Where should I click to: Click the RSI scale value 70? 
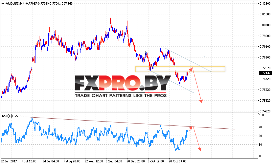(260, 127)
